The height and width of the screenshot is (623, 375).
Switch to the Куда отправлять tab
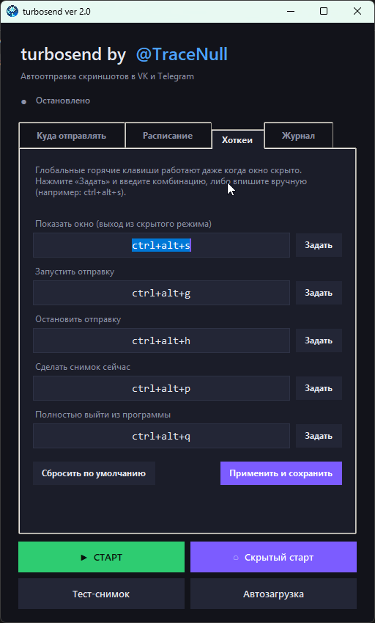72,136
